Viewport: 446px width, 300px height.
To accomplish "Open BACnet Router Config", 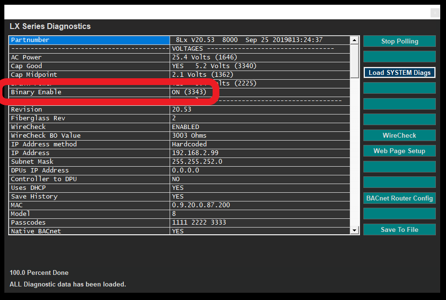I will [399, 198].
